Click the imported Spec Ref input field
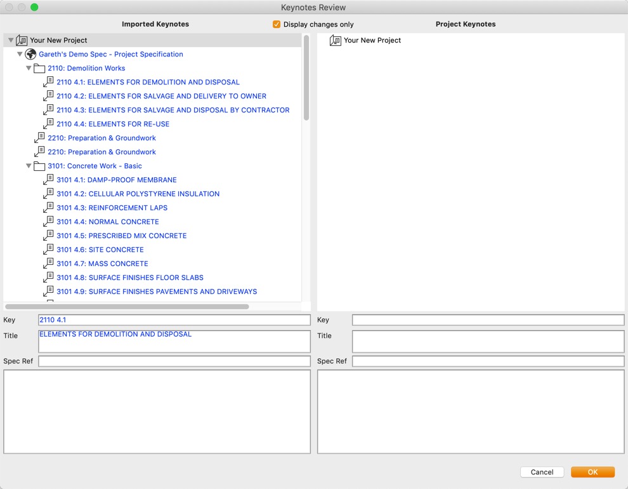The image size is (628, 489). pyautogui.click(x=174, y=361)
